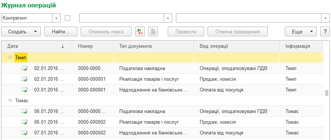Click the Провести button
Screen dimensions: 331x140
[x=186, y=32]
